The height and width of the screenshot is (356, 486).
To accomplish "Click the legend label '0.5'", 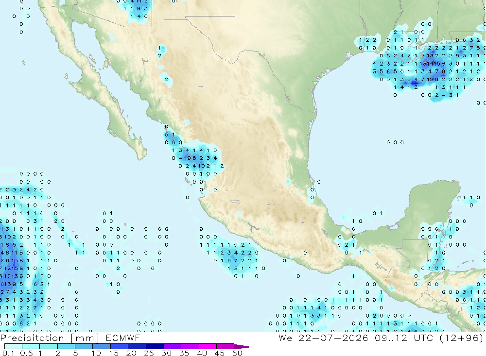I will 26,353.
